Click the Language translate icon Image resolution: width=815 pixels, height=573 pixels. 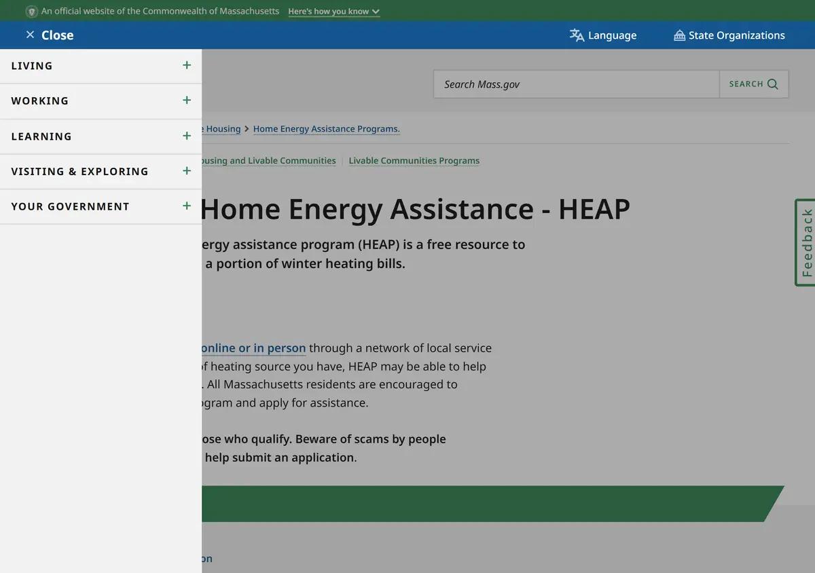[x=577, y=35]
